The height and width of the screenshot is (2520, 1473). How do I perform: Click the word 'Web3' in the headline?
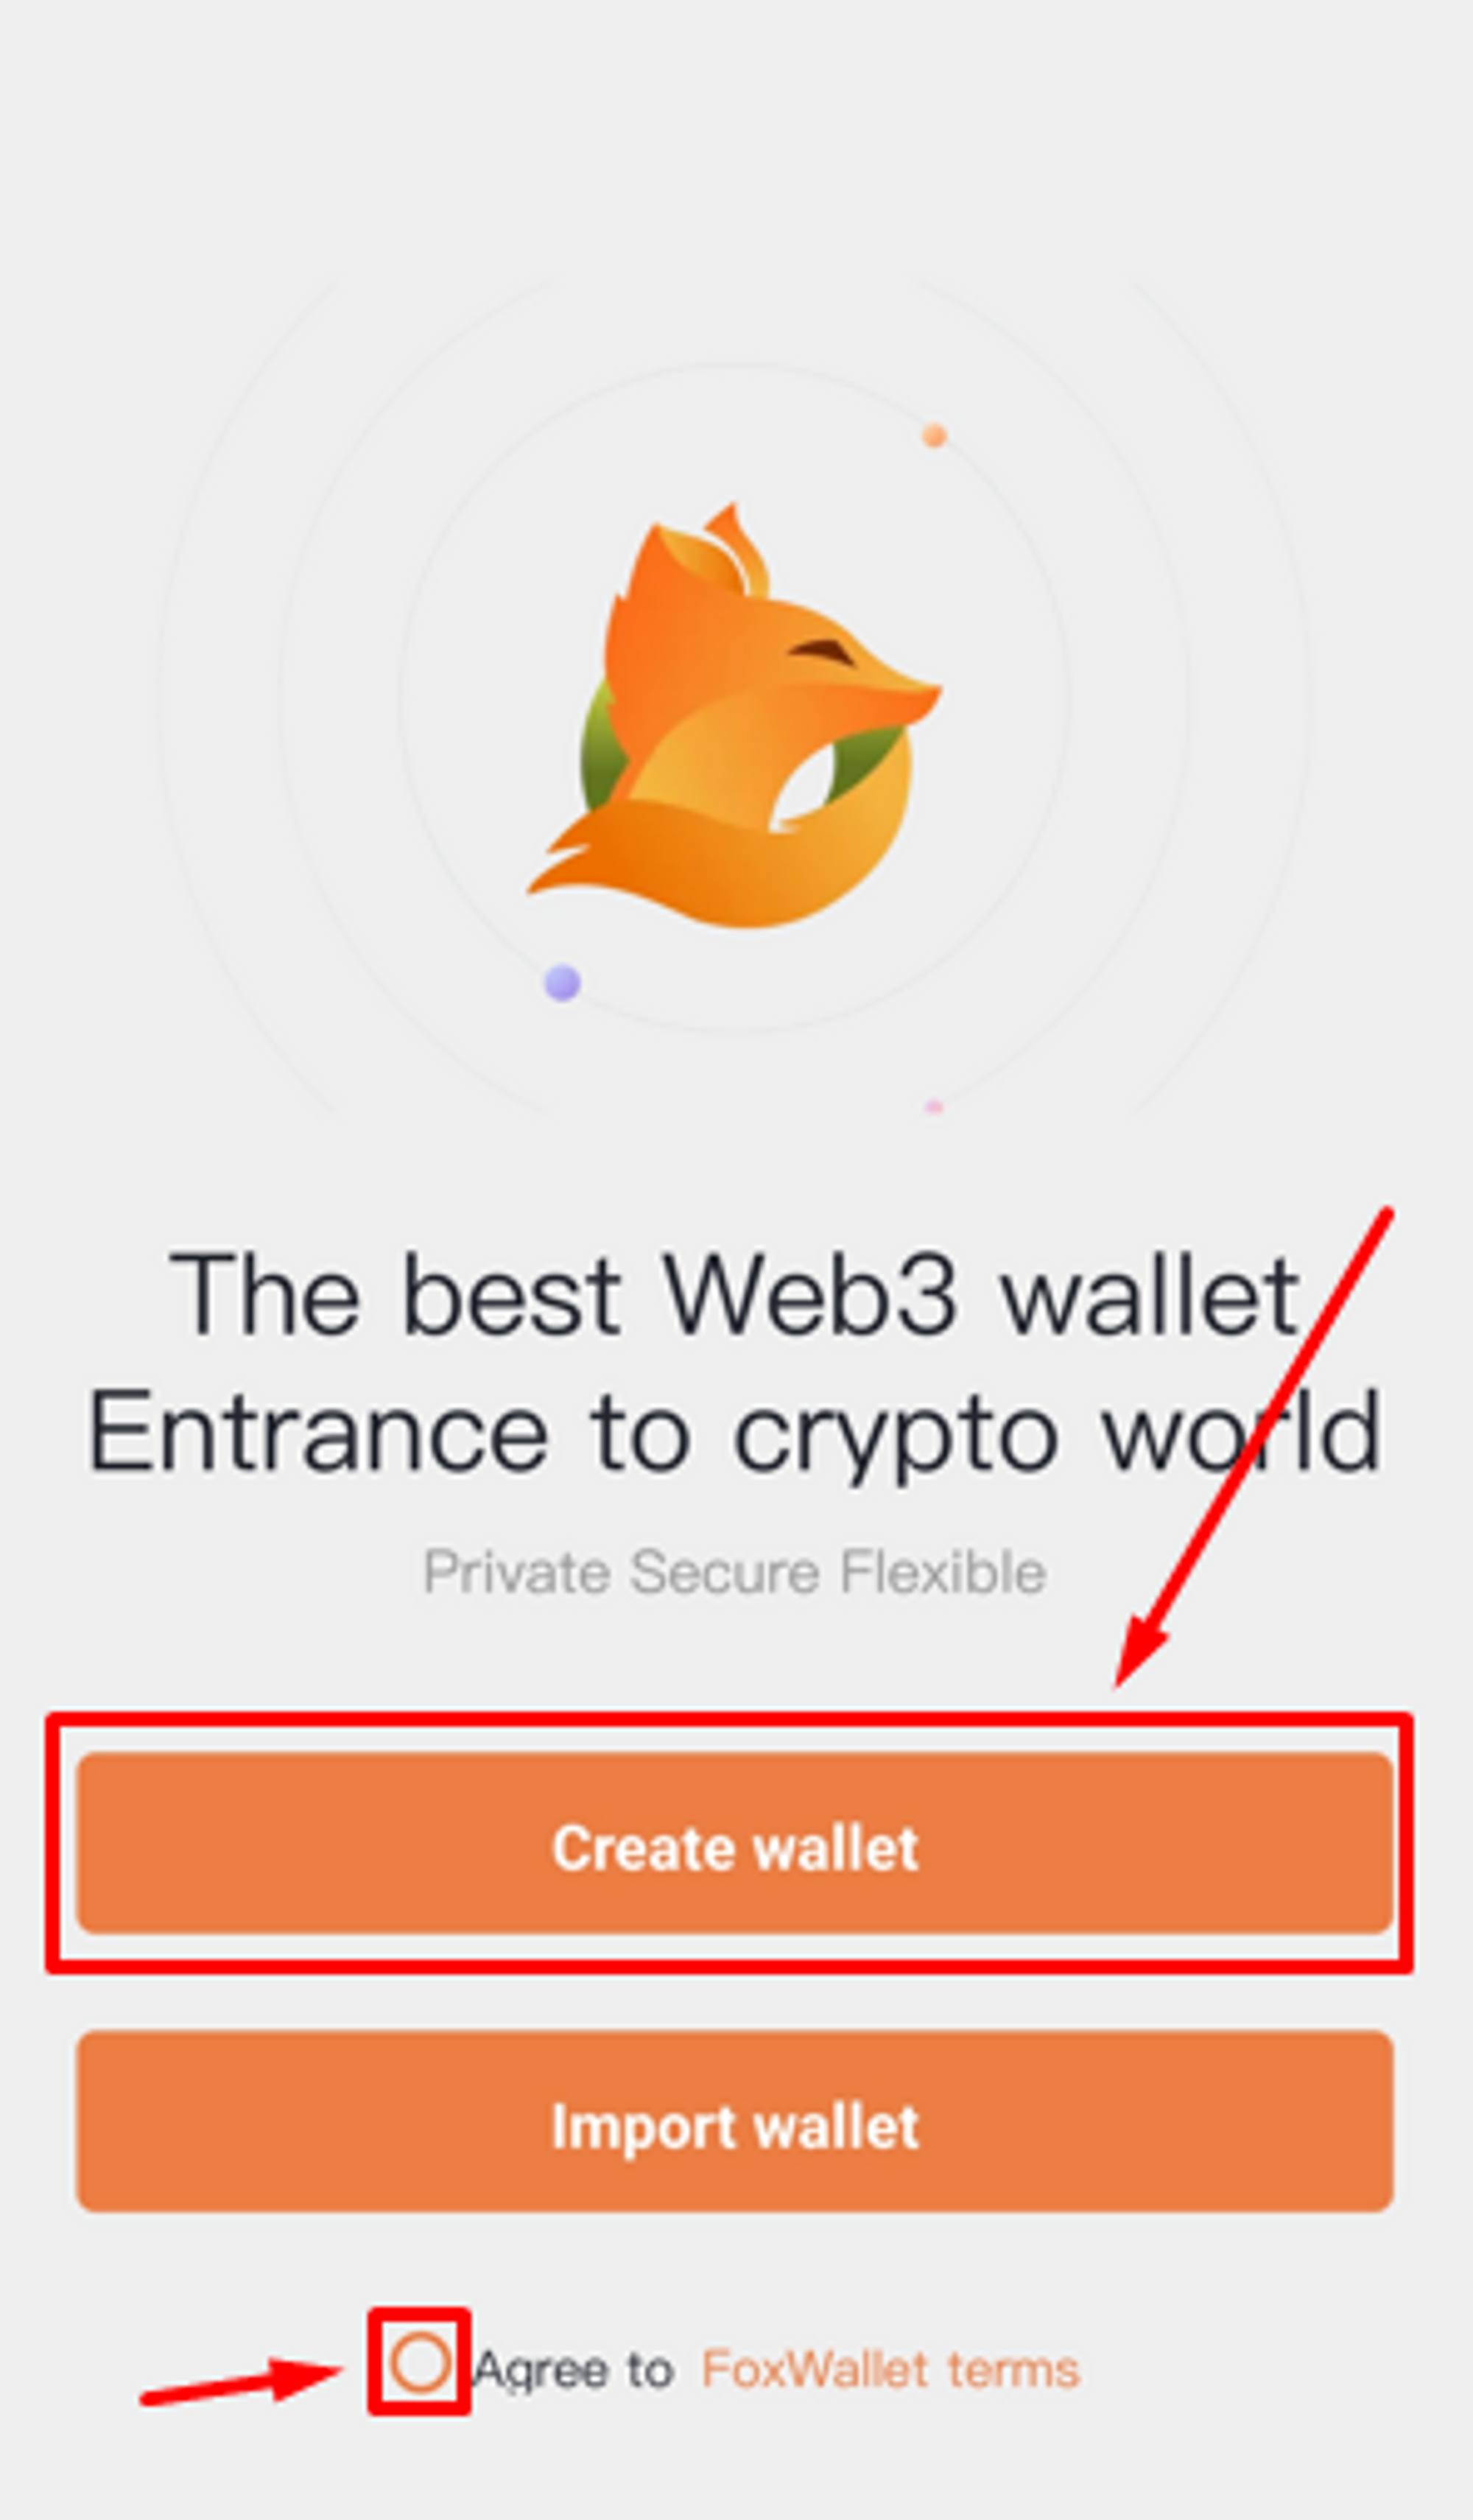(810, 1295)
